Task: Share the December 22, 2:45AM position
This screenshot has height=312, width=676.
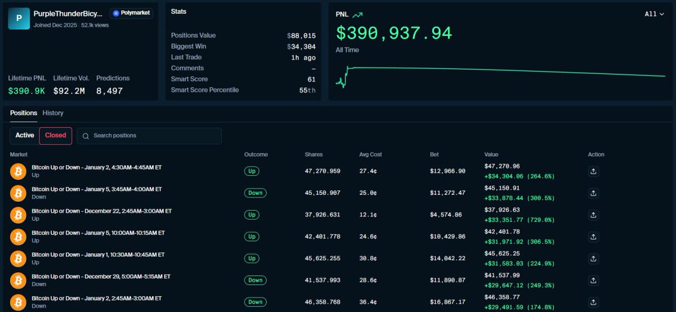Action: click(x=593, y=215)
